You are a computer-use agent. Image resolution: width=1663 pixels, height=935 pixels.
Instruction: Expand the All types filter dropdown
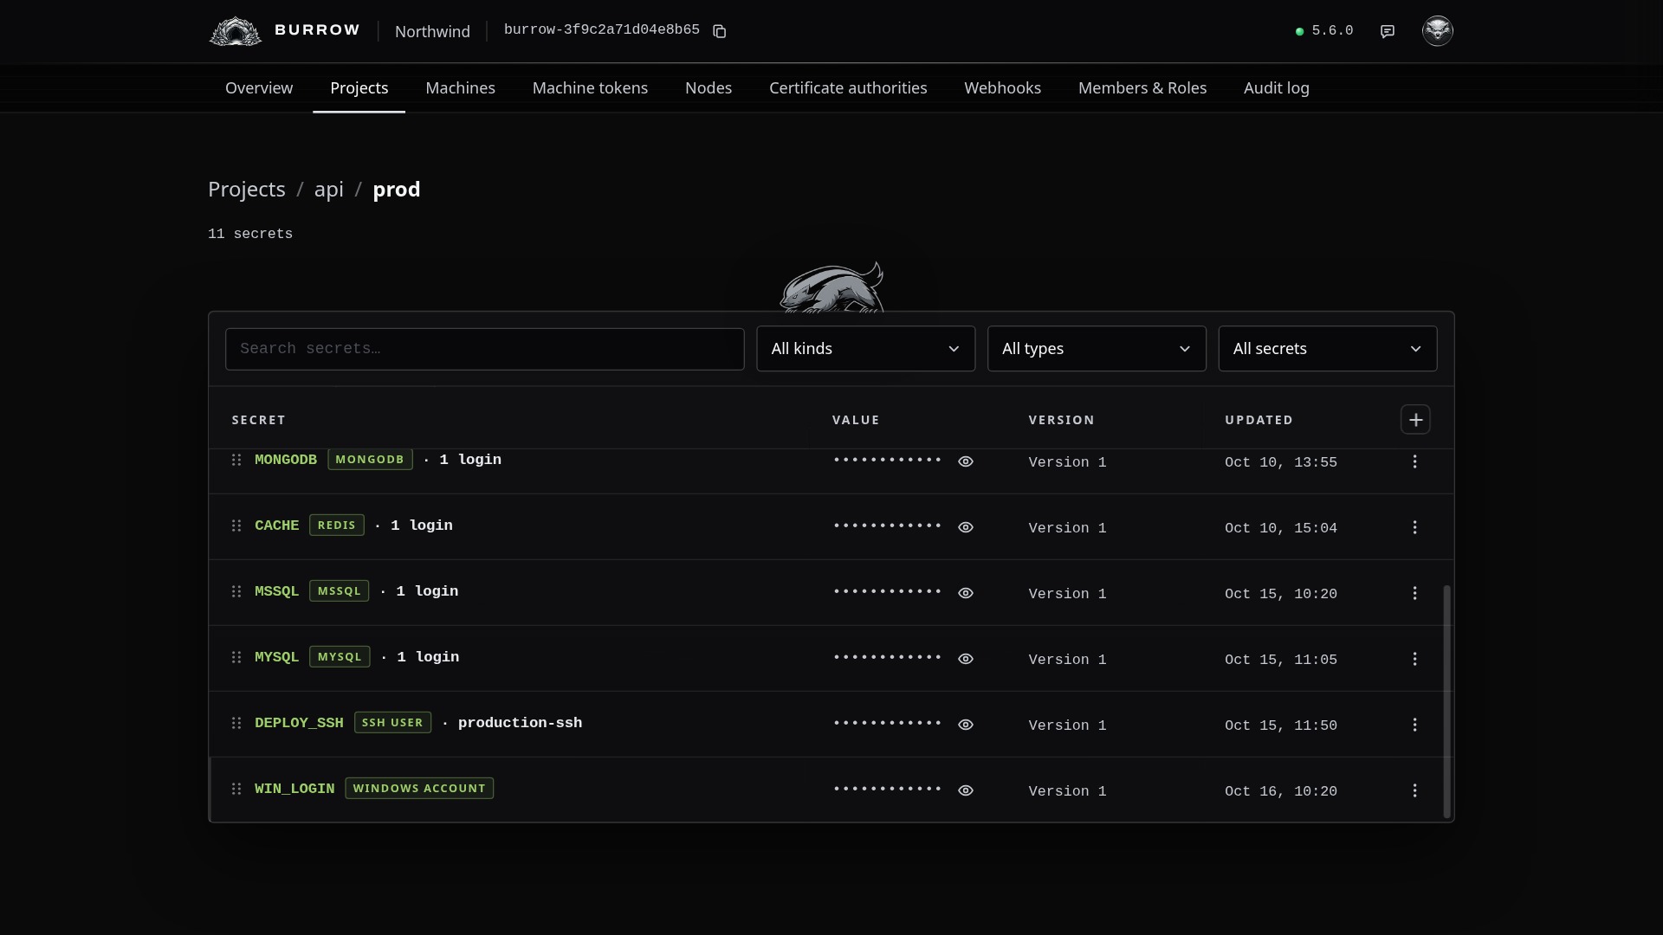coord(1097,349)
